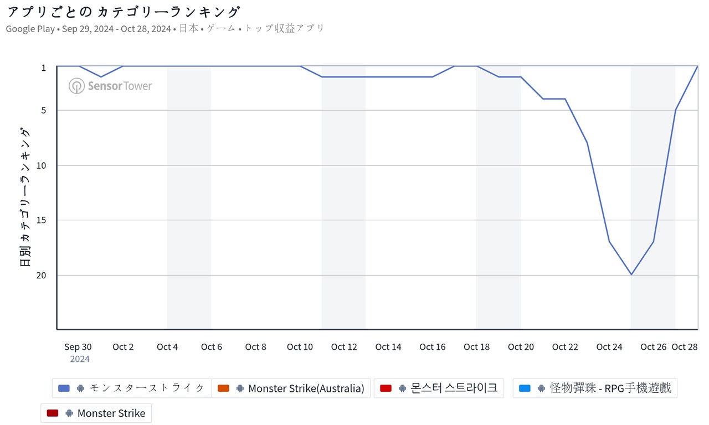This screenshot has height=425, width=709.
Task: Click the Oct 10 x-axis date label
Action: click(300, 347)
